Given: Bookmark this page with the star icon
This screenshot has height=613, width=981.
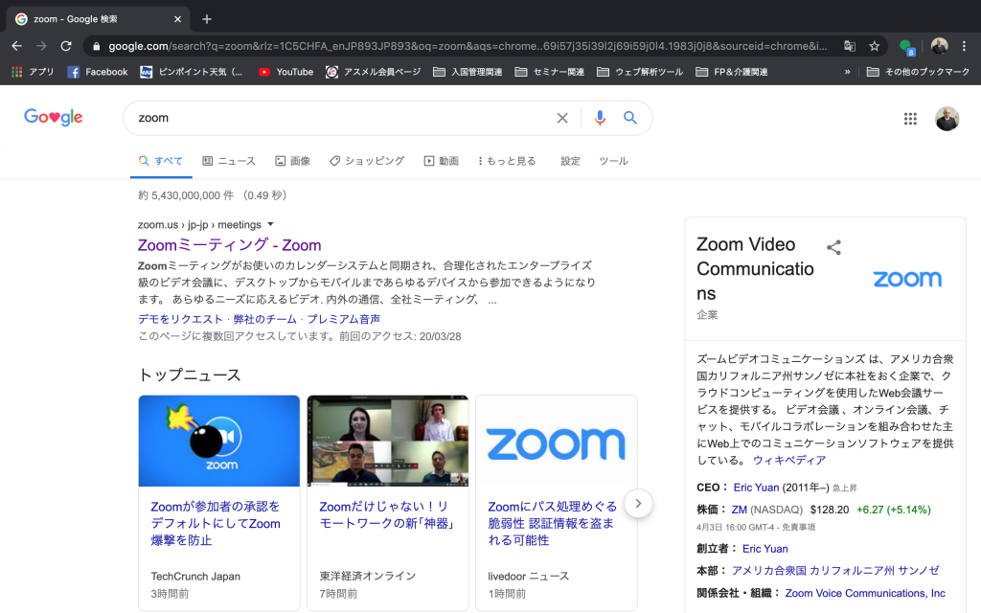Looking at the screenshot, I should click(874, 46).
